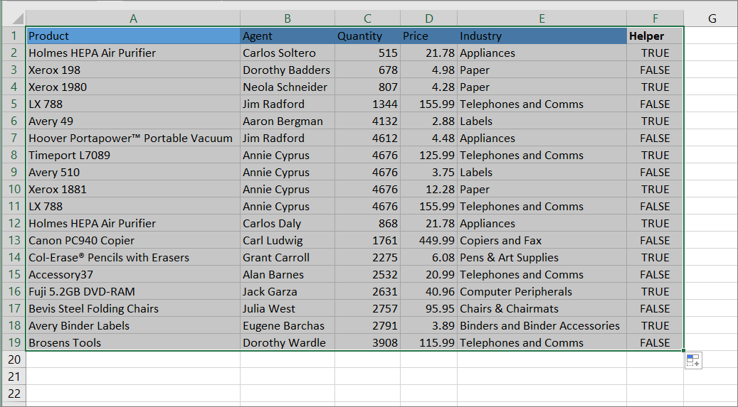
Task: Click the Quantity header cell
Action: coord(368,36)
